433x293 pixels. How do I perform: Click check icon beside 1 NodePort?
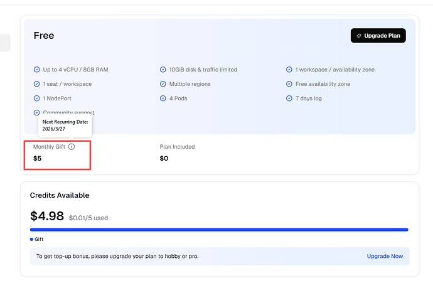(x=37, y=99)
